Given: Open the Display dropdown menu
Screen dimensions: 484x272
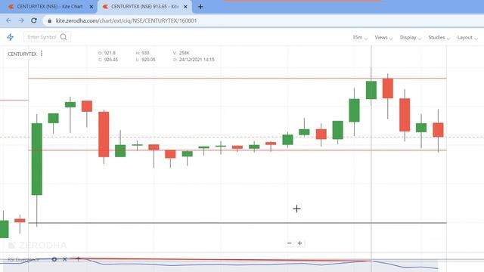Looking at the screenshot, I should [410, 37].
